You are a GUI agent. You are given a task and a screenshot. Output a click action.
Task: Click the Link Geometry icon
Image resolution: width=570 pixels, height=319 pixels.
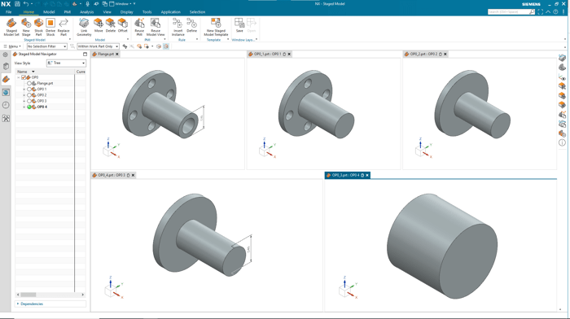[84, 27]
